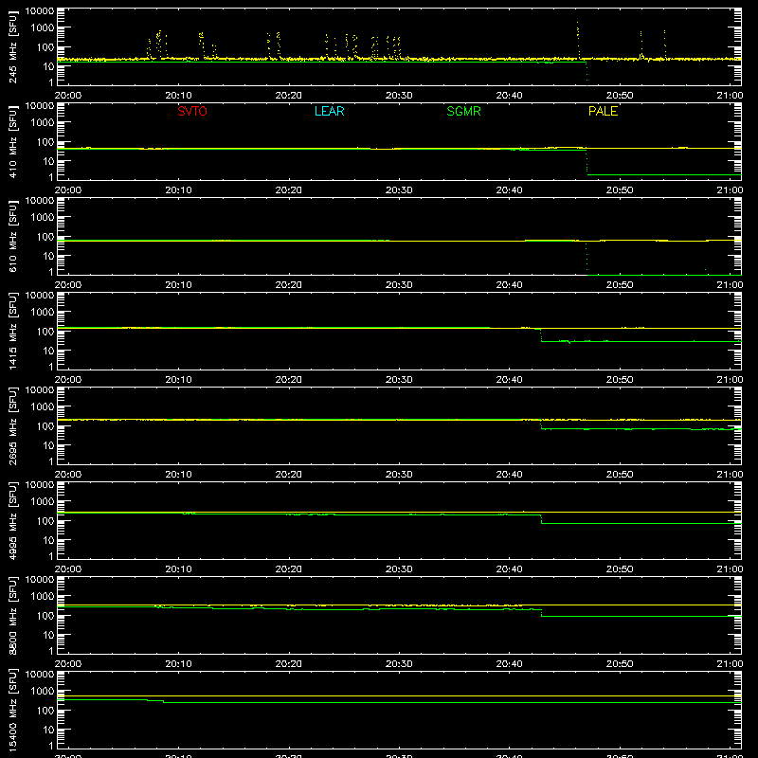Click 20:40 time label below 2695 MHz plot
The height and width of the screenshot is (758, 758).
click(509, 475)
